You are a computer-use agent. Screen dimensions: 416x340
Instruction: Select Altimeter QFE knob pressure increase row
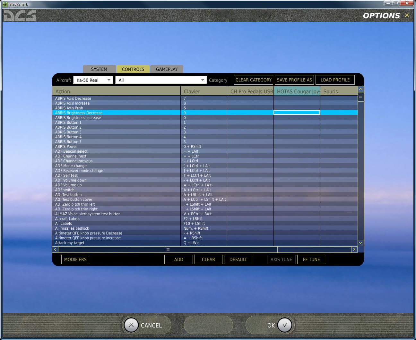click(205, 238)
